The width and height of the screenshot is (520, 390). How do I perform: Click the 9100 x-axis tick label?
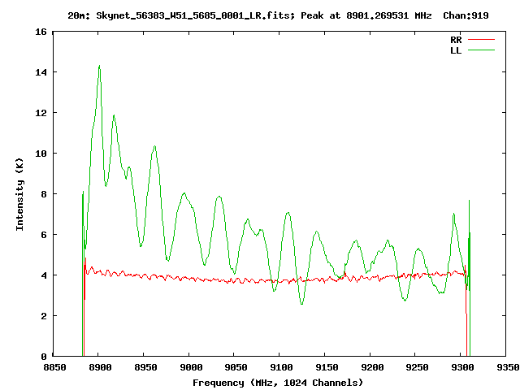(279, 367)
